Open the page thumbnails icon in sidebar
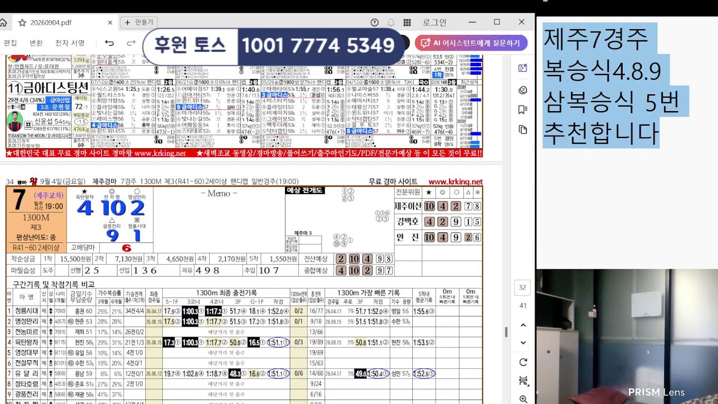718x404 pixels. [523, 130]
